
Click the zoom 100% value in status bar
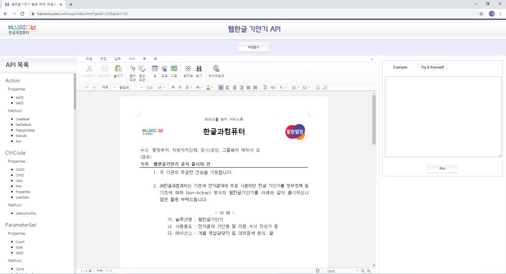click(x=331, y=271)
